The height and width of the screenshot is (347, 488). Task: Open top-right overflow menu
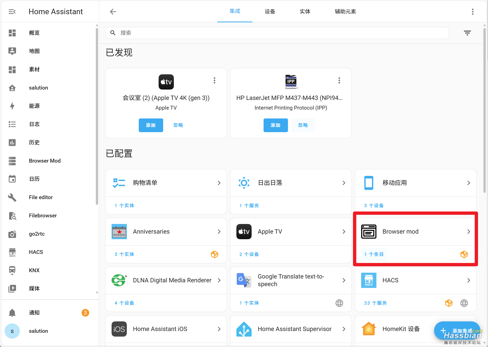[x=473, y=12]
